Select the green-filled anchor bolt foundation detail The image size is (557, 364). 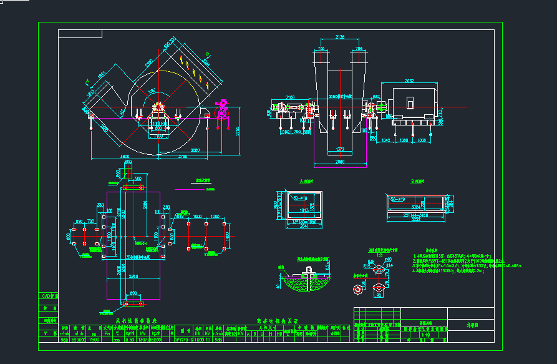(x=305, y=281)
